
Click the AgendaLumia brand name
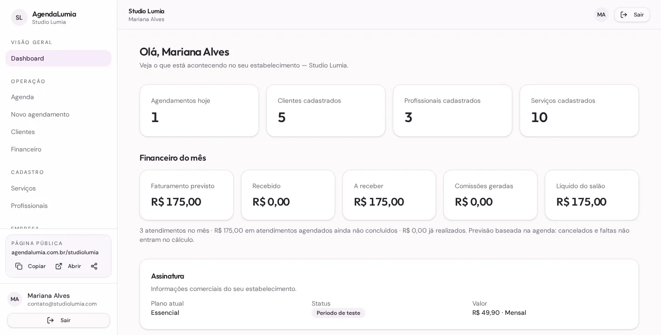coord(54,14)
